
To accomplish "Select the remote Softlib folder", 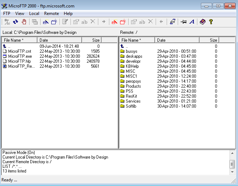I will (x=131, y=106).
